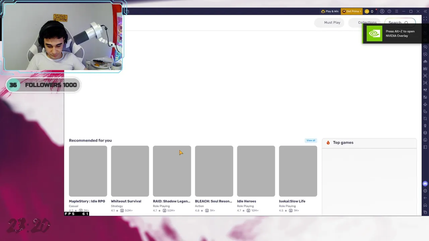Click View all for recommended games
The width and height of the screenshot is (429, 241).
pos(311,141)
